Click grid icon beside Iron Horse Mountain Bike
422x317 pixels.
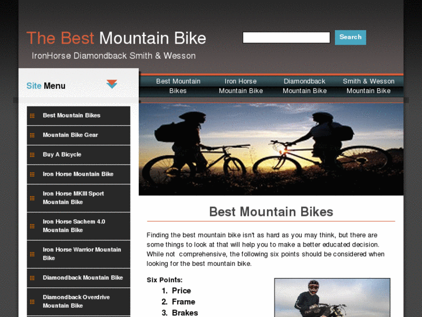(x=33, y=174)
